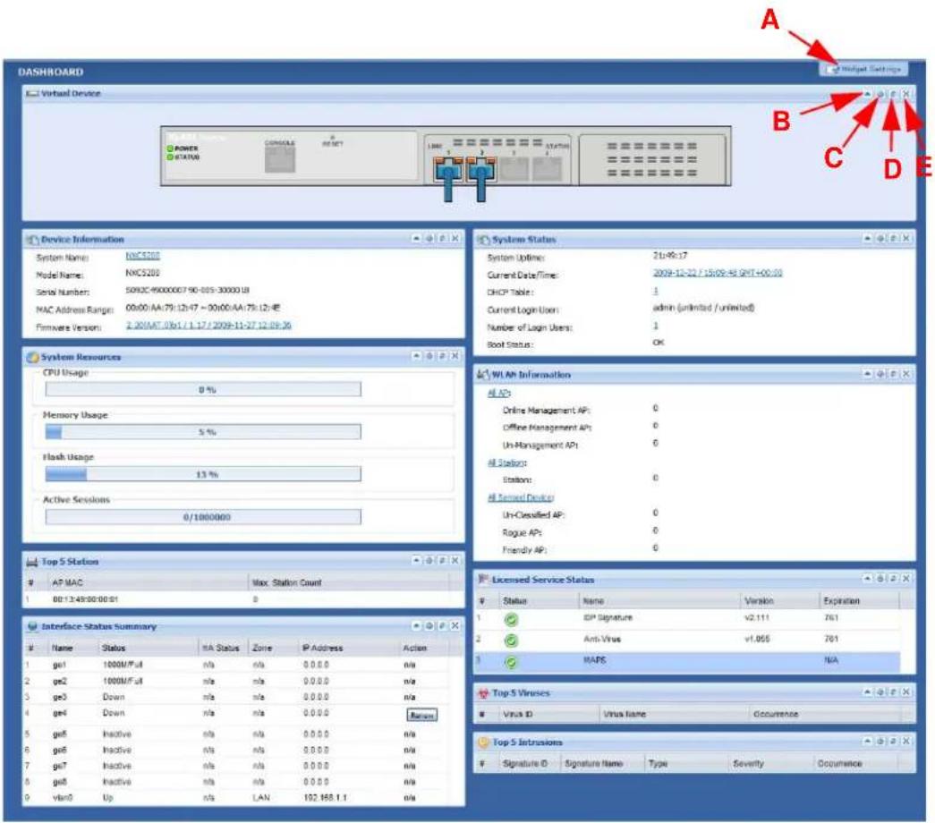Open the All Sensed Device link
This screenshot has height=823, width=935.
coord(521,497)
